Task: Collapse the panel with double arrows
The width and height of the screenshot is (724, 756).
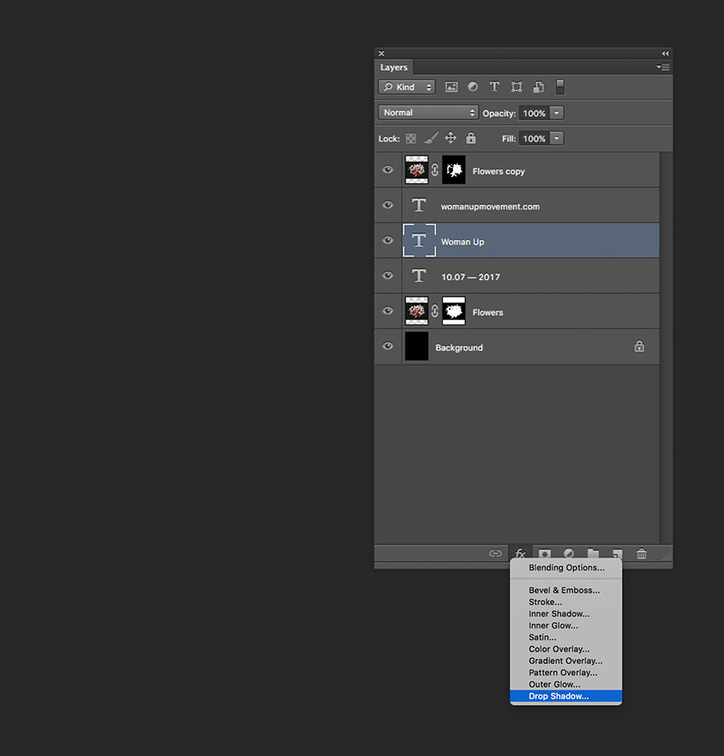Action: (665, 54)
